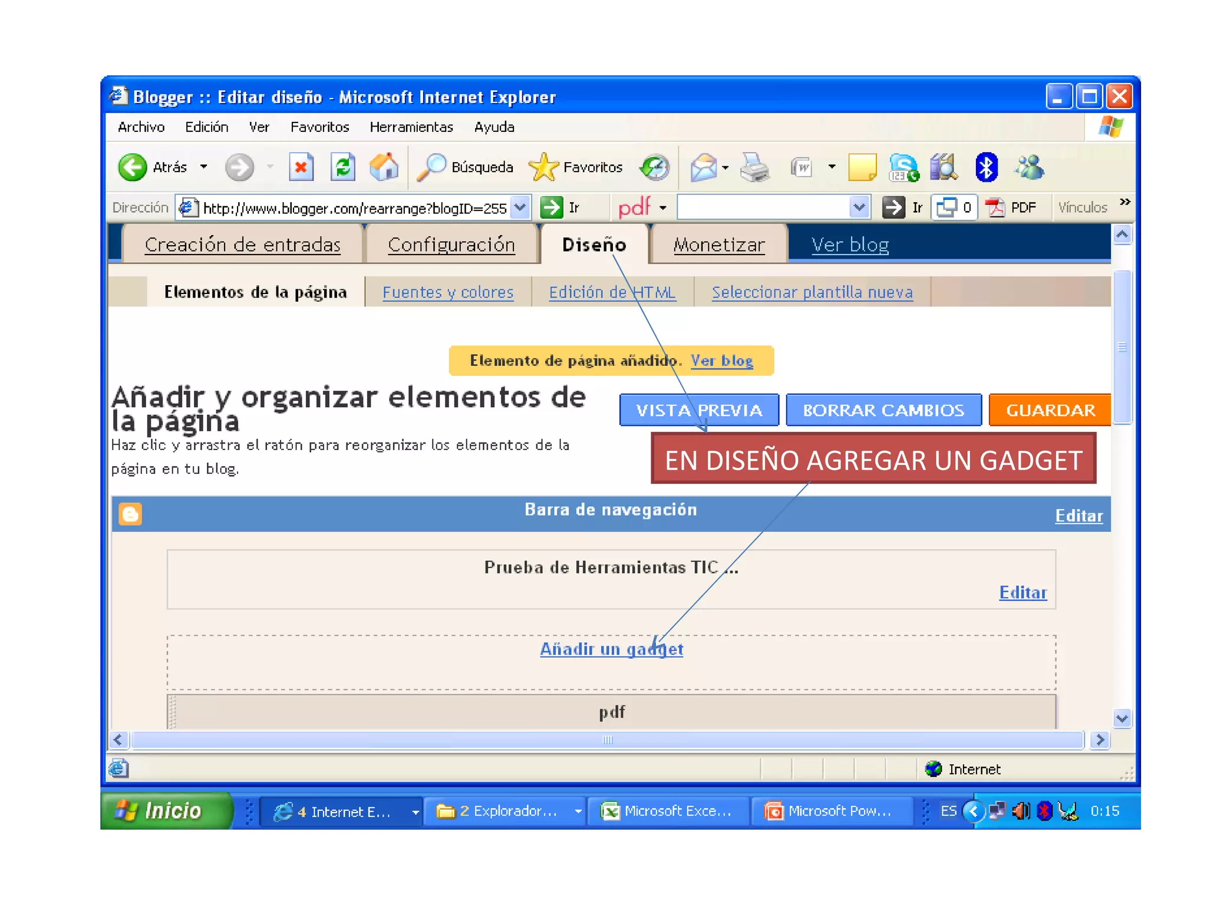This screenshot has height=905, width=1207.
Task: Click Ver blog link in yellow notice
Action: pos(722,361)
